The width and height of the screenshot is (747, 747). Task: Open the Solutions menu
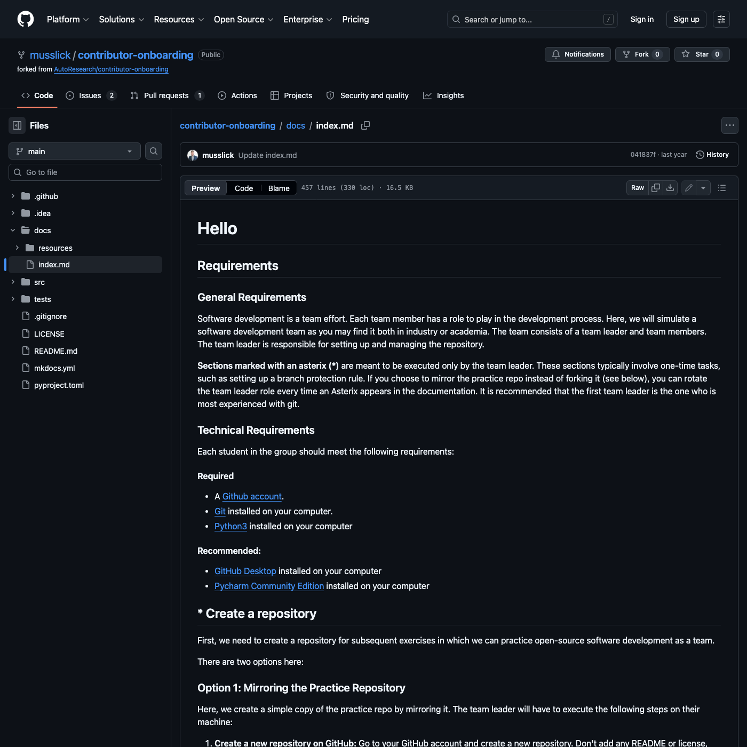coord(122,19)
